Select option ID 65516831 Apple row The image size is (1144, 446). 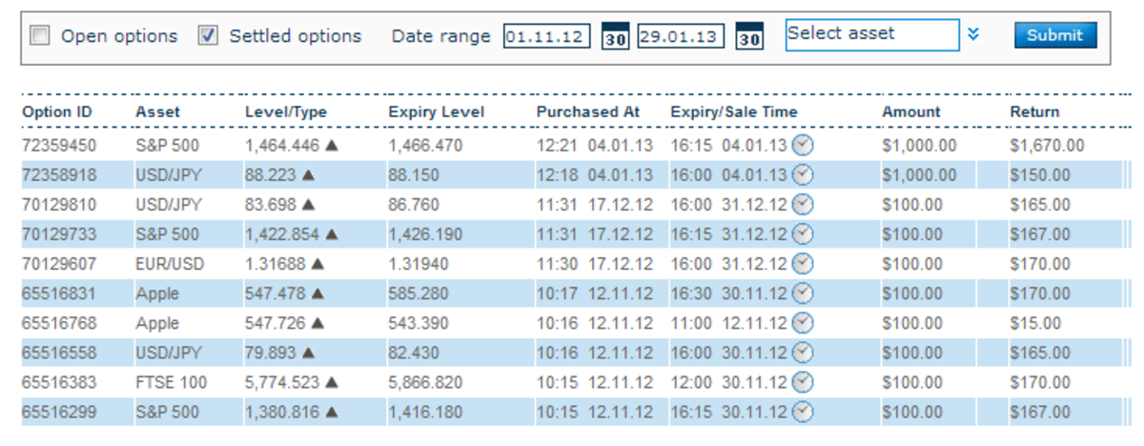click(57, 294)
